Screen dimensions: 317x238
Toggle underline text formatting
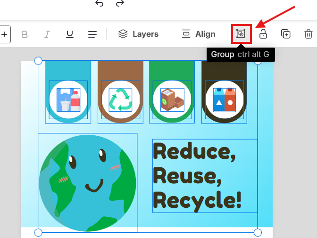[70, 34]
